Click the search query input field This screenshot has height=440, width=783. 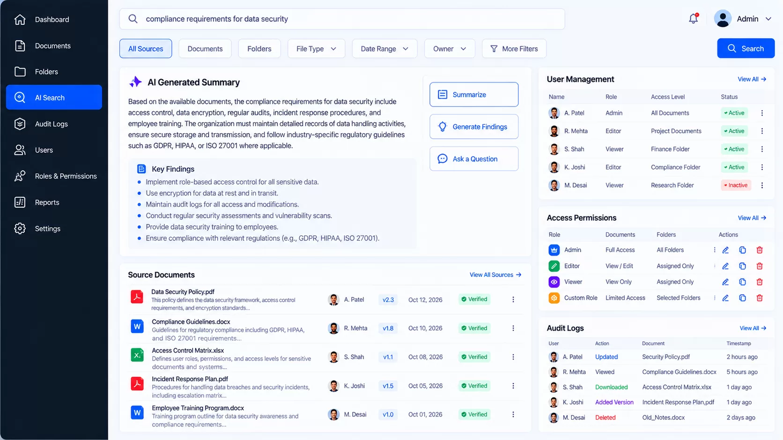coord(342,19)
